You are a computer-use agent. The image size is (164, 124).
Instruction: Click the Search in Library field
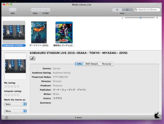coord(148,10)
